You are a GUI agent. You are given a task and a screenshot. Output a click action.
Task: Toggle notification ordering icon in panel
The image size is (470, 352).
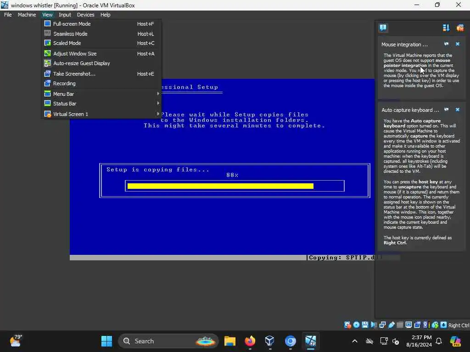[x=446, y=28]
